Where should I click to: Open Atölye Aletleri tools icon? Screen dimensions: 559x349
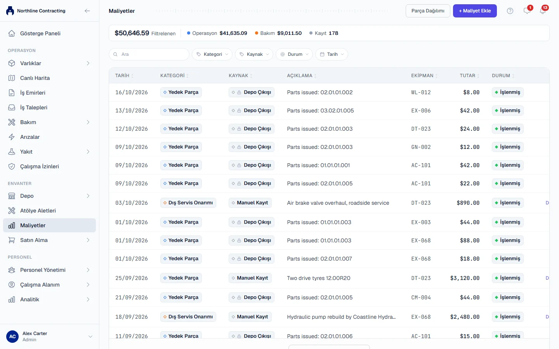pyautogui.click(x=12, y=211)
